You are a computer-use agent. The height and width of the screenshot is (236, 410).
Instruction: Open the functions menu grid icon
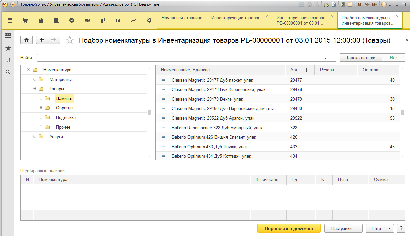point(8,36)
